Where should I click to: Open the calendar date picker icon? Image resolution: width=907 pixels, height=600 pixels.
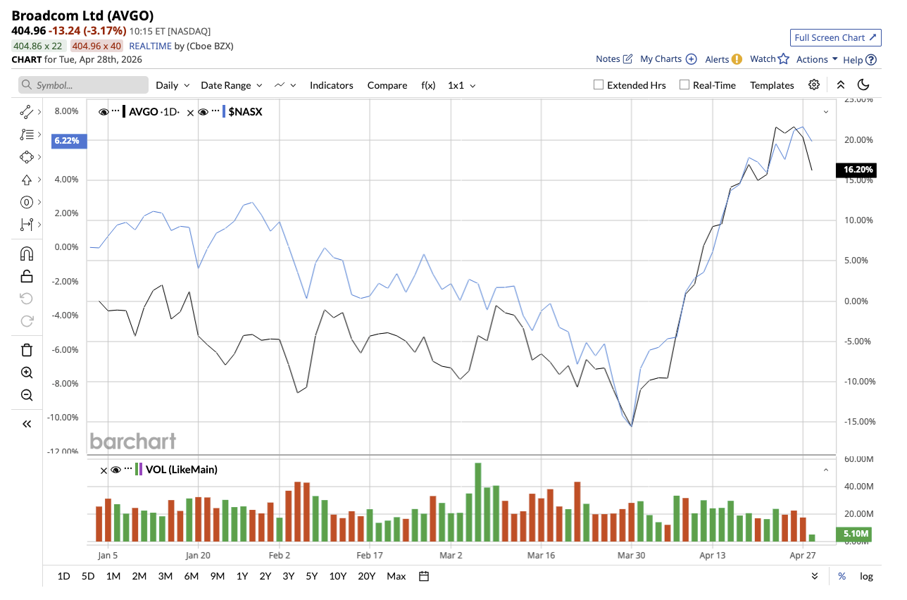(x=424, y=576)
